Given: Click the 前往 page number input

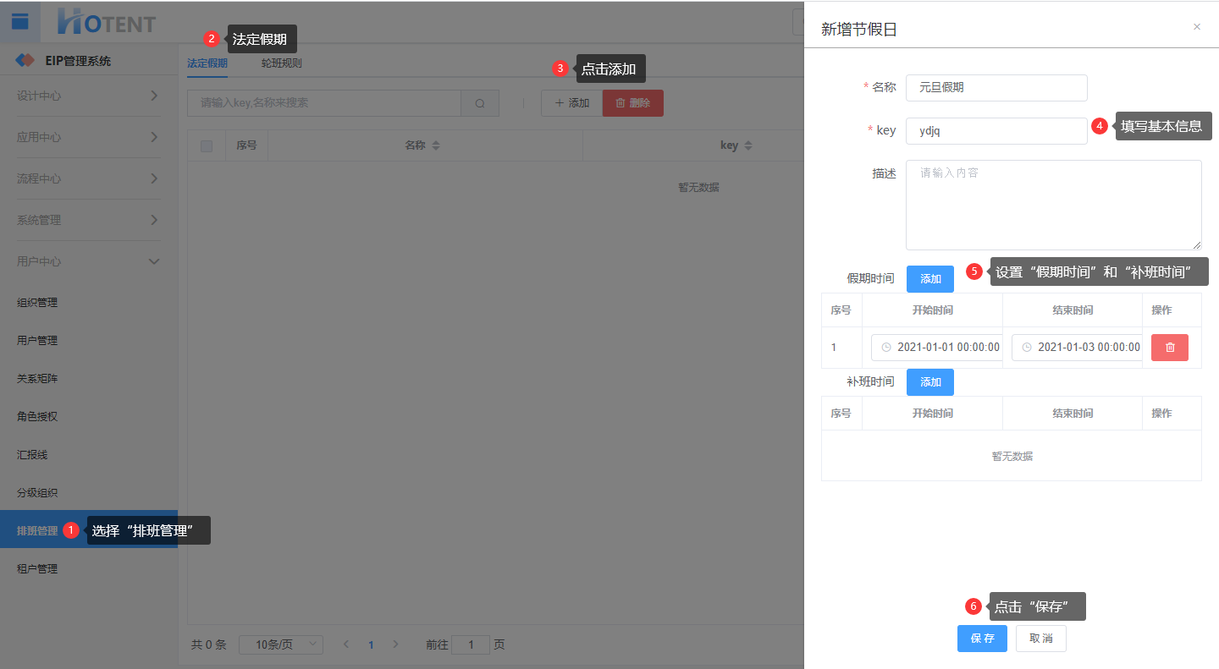Looking at the screenshot, I should tap(471, 644).
